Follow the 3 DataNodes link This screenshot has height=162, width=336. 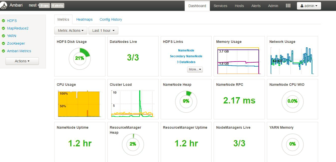(186, 62)
